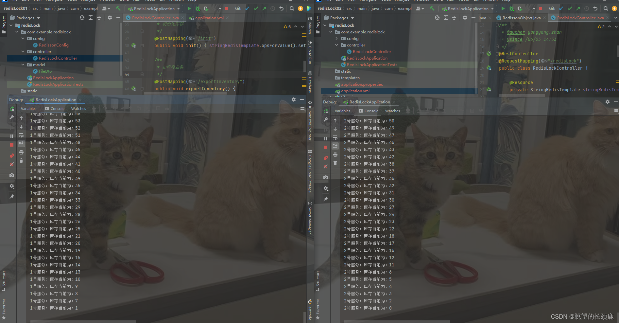Screen dimensions: 619x323
Task: Toggle pin tab in redisLock01 Debug panel
Action: [12, 197]
